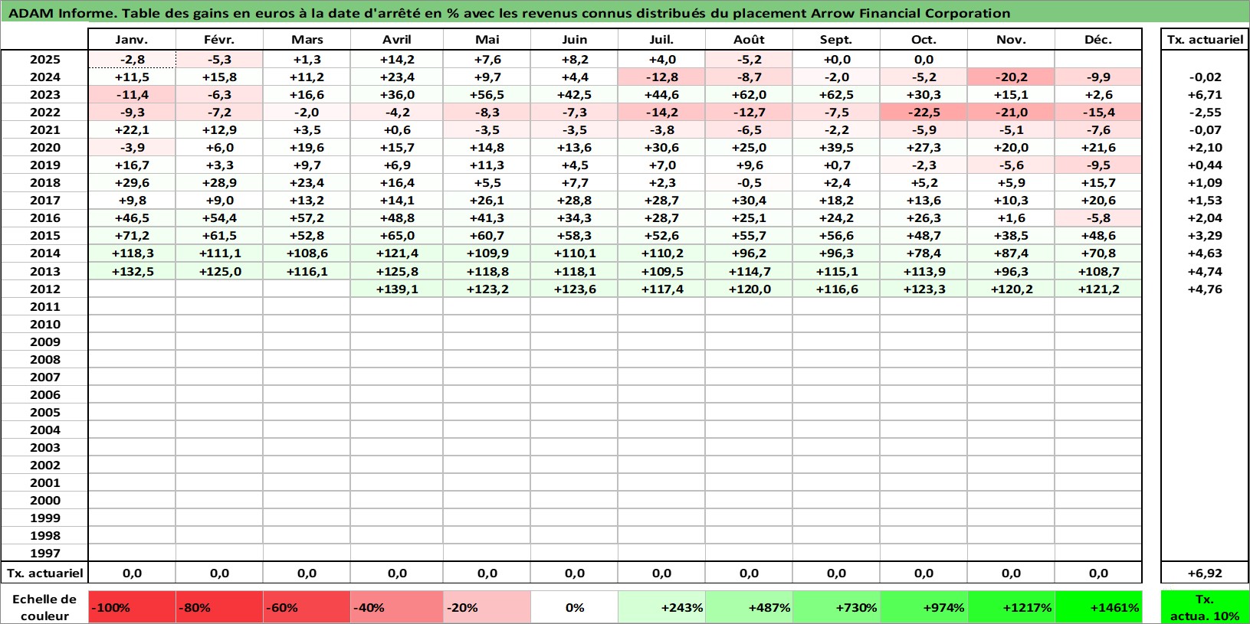
Task: Click the 2022 year row label
Action: tap(44, 112)
